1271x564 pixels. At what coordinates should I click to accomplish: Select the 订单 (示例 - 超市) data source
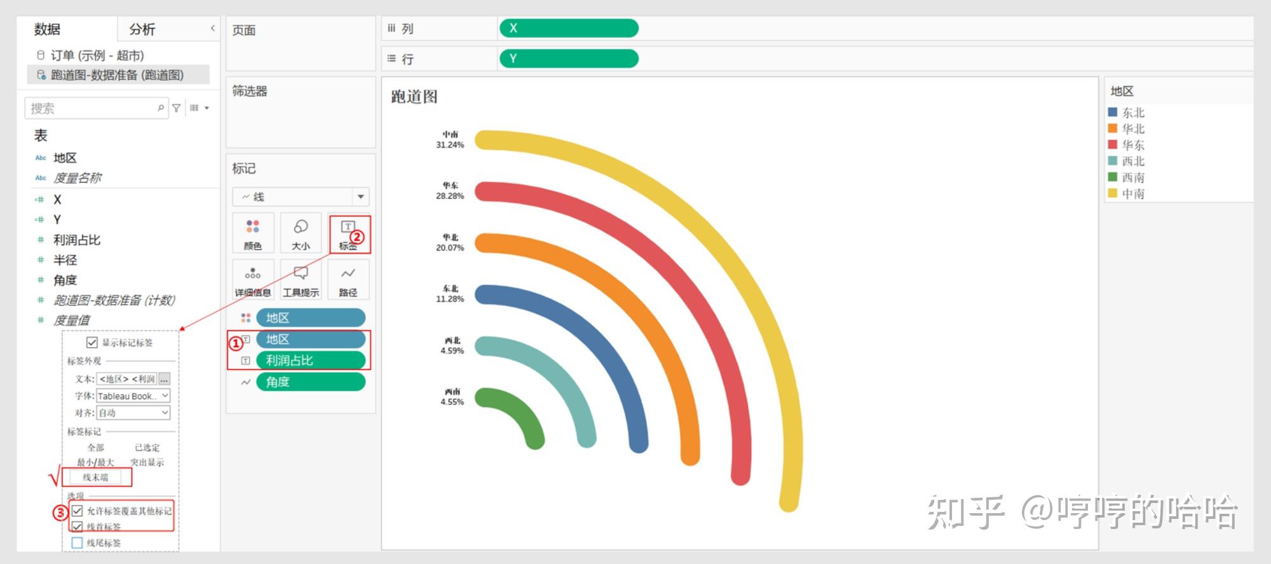tap(97, 55)
